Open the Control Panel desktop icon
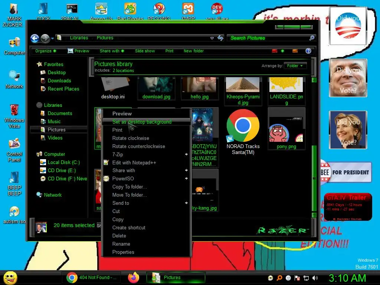This screenshot has width=380, height=285. click(x=14, y=150)
